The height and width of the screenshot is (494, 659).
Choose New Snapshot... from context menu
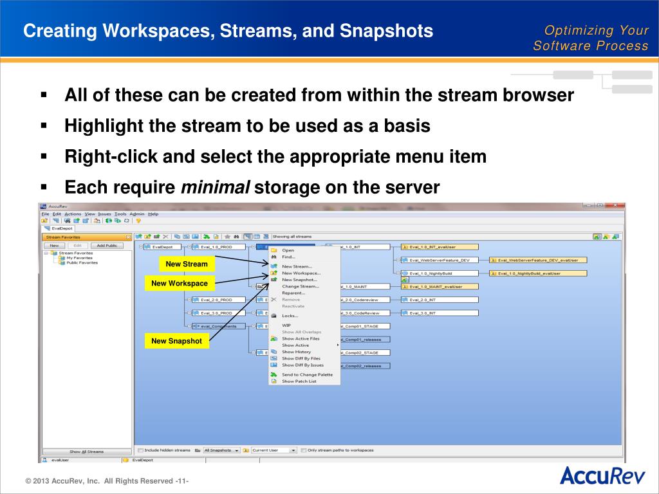coord(299,280)
